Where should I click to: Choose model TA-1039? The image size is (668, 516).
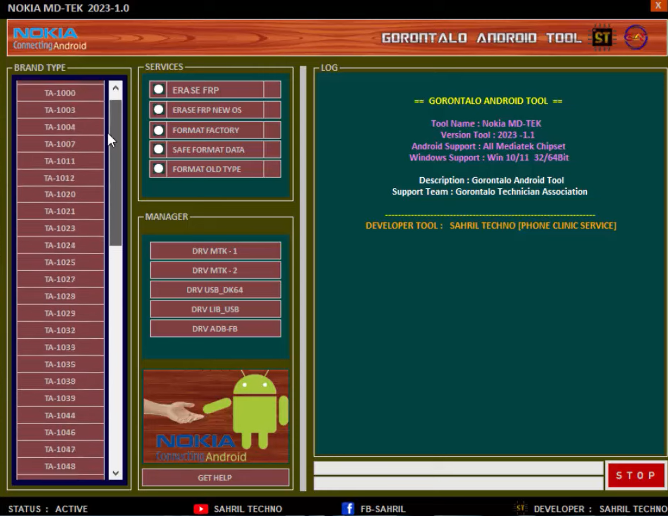click(60, 398)
